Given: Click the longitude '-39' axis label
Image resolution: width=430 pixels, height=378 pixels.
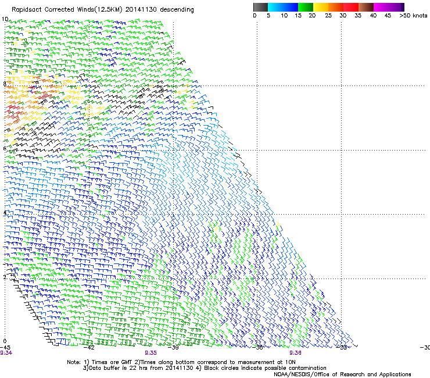Looking at the screenshot, I should pos(173,348).
